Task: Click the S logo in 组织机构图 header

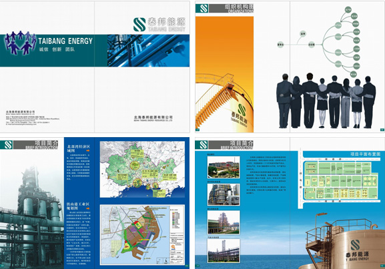Action: pos(202,9)
